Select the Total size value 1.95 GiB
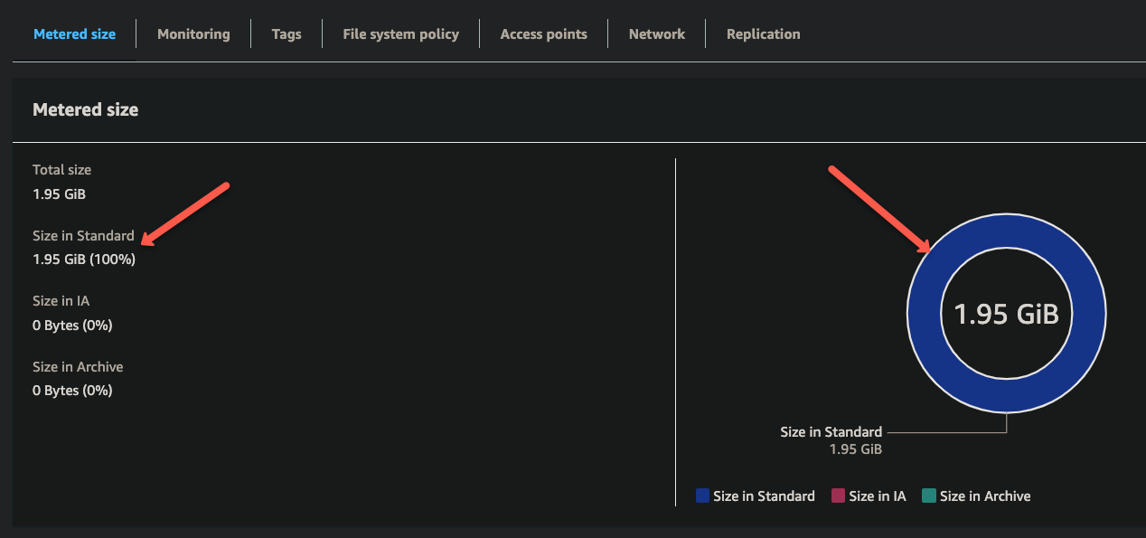Screen dimensions: 1146x538 pos(59,193)
